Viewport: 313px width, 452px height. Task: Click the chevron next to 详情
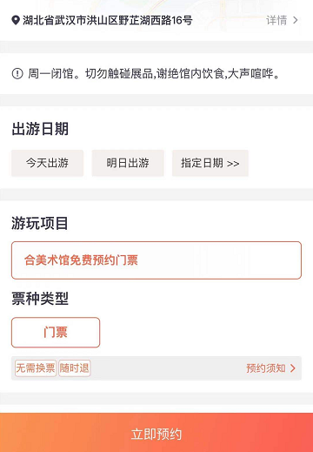[x=296, y=20]
